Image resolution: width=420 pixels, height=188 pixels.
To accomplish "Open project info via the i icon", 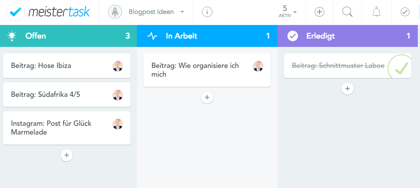I will pos(207,12).
